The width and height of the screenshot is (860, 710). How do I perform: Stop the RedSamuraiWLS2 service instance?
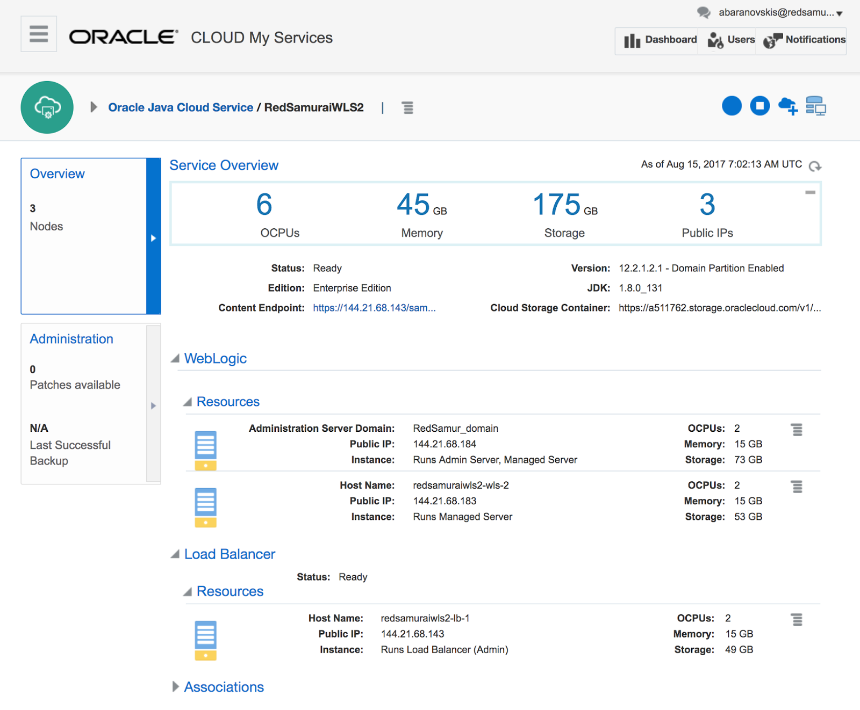point(759,106)
